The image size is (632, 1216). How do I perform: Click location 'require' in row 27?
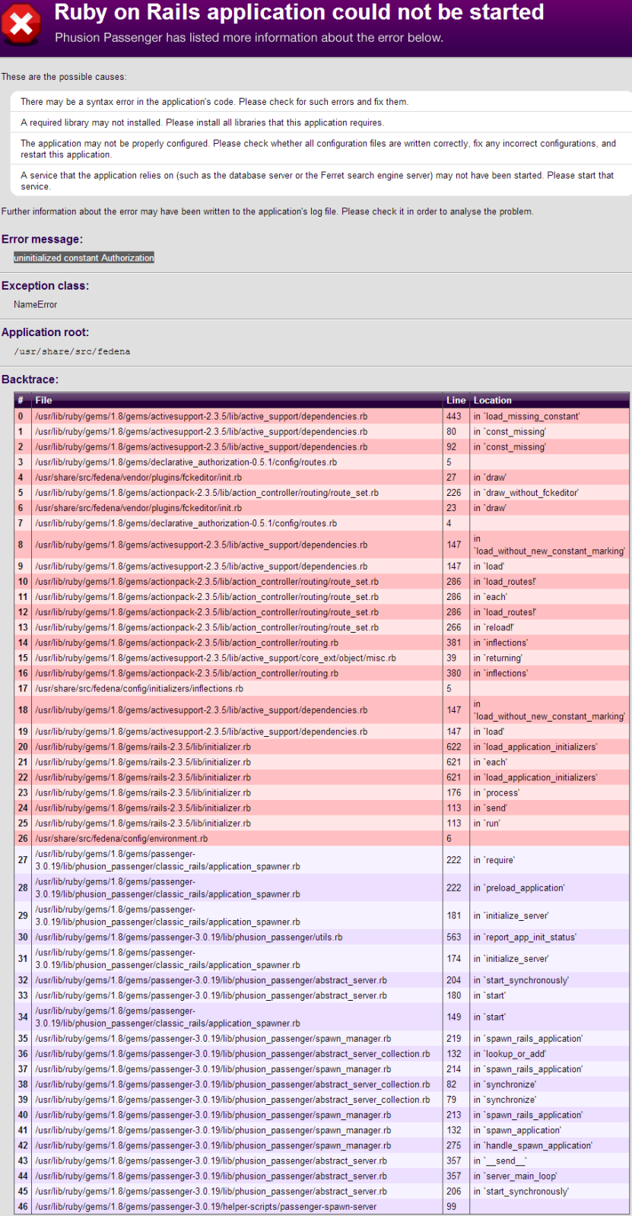(x=494, y=860)
